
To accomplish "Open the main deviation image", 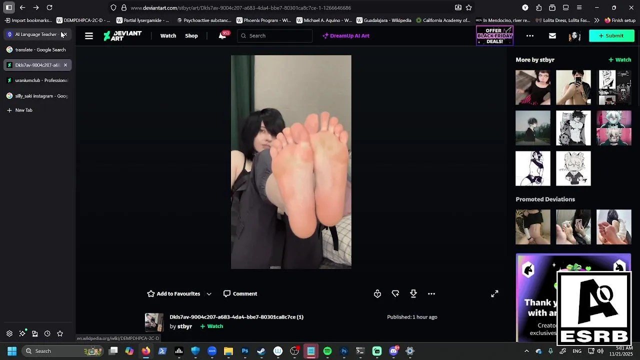I will pos(291,162).
